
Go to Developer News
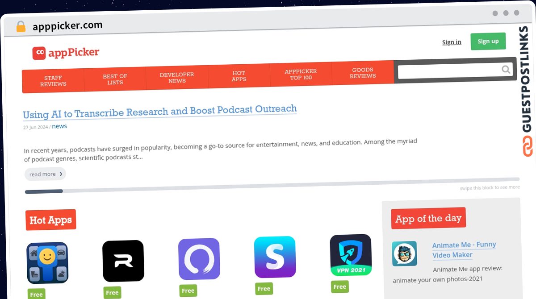click(x=177, y=78)
